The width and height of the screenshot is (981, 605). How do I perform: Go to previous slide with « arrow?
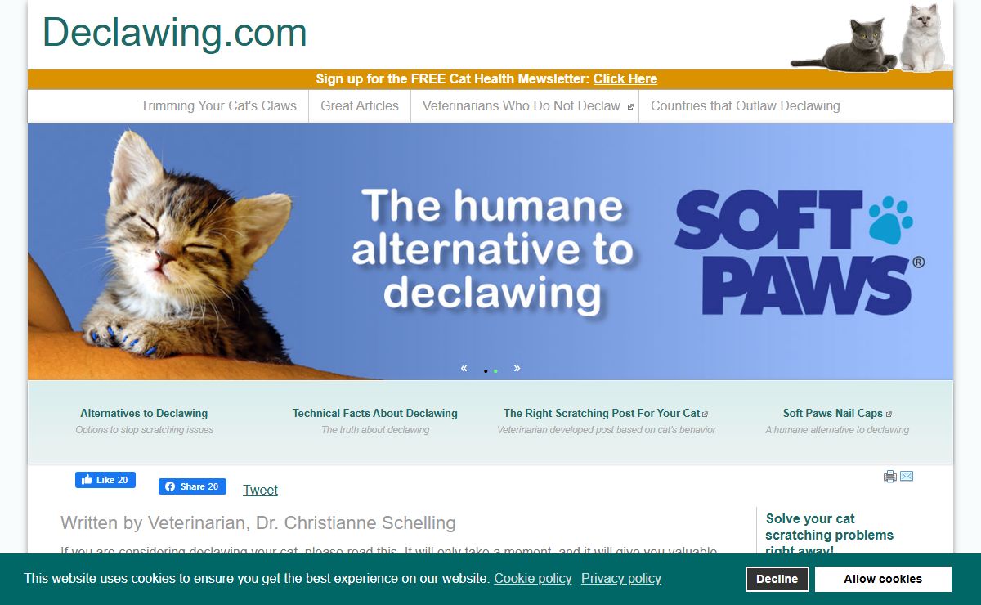pos(464,368)
